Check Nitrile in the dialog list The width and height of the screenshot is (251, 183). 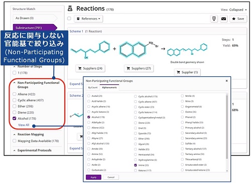[x=182, y=96]
